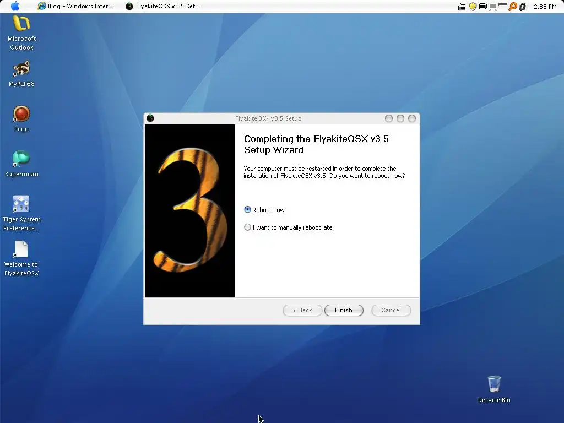Click the battery tray icon

pos(482,7)
